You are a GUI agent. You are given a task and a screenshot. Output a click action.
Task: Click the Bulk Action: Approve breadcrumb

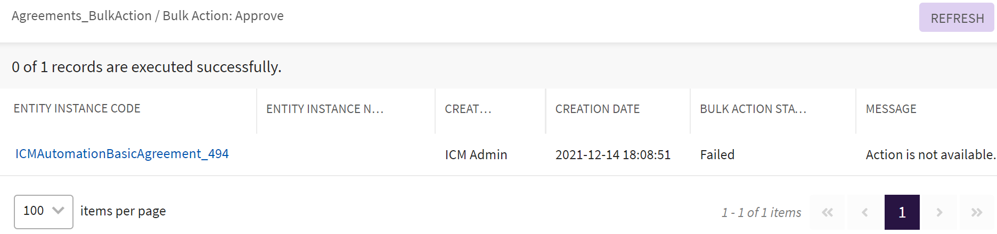tap(223, 16)
